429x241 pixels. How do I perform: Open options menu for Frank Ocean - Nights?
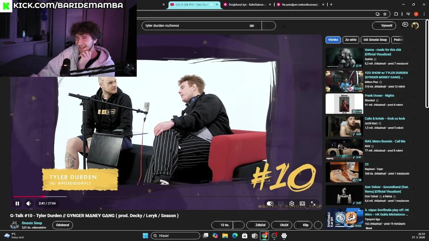pyautogui.click(x=414, y=96)
